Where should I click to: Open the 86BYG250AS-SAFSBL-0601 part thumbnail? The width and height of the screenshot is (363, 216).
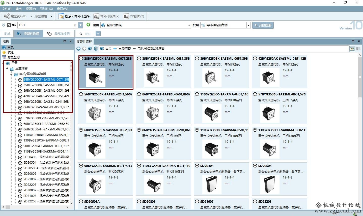tap(154, 113)
